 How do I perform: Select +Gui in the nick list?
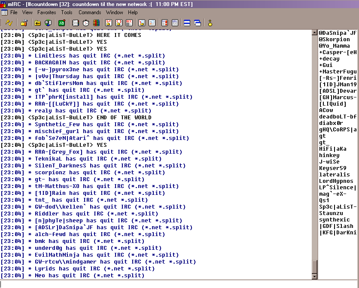[326, 65]
